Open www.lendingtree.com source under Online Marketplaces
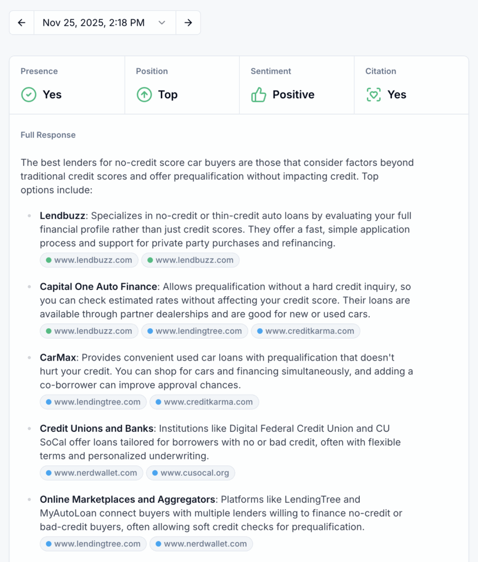The height and width of the screenshot is (562, 478). (x=93, y=544)
